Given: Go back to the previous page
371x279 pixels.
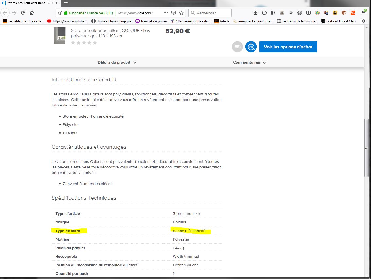Looking at the screenshot, I should coord(5,13).
